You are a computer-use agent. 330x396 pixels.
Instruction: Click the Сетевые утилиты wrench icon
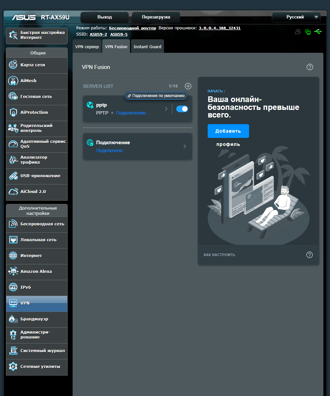13,366
